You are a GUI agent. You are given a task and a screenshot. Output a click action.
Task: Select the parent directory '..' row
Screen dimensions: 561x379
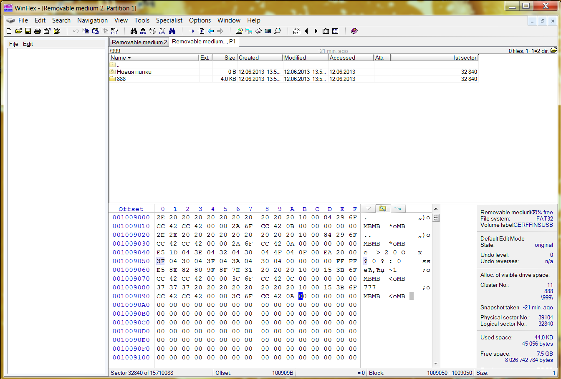click(x=293, y=65)
